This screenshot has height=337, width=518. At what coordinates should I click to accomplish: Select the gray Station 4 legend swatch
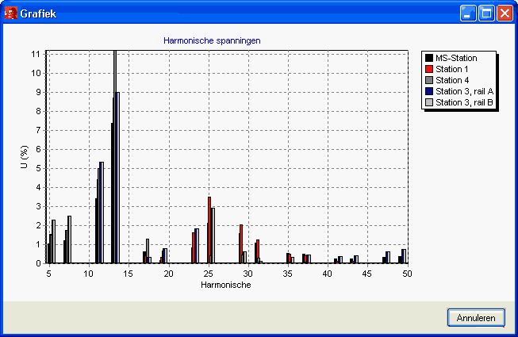(x=429, y=80)
